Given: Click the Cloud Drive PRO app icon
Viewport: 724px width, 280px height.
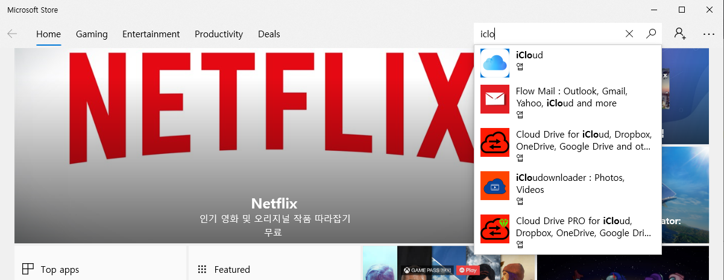Looking at the screenshot, I should point(495,229).
